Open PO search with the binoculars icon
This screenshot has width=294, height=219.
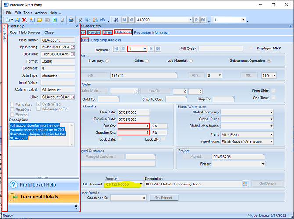tap(116, 20)
